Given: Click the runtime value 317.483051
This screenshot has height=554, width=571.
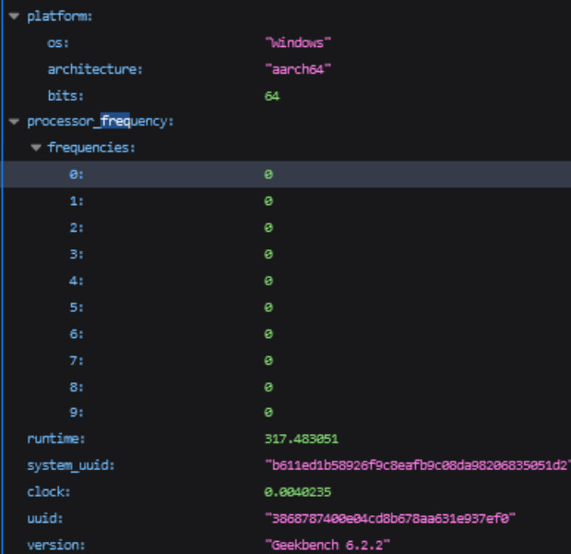Looking at the screenshot, I should pyautogui.click(x=301, y=439).
